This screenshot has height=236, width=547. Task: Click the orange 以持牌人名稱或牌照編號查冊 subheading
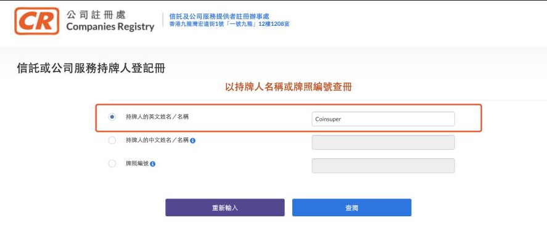coord(289,87)
